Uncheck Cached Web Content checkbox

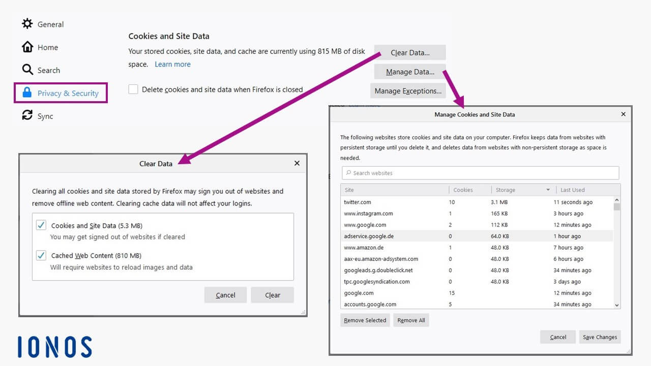[x=41, y=255]
